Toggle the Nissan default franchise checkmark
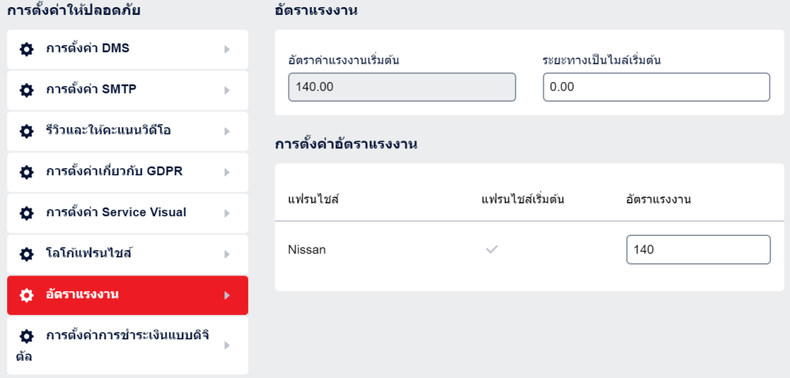Viewport: 790px width, 378px height. pos(491,250)
